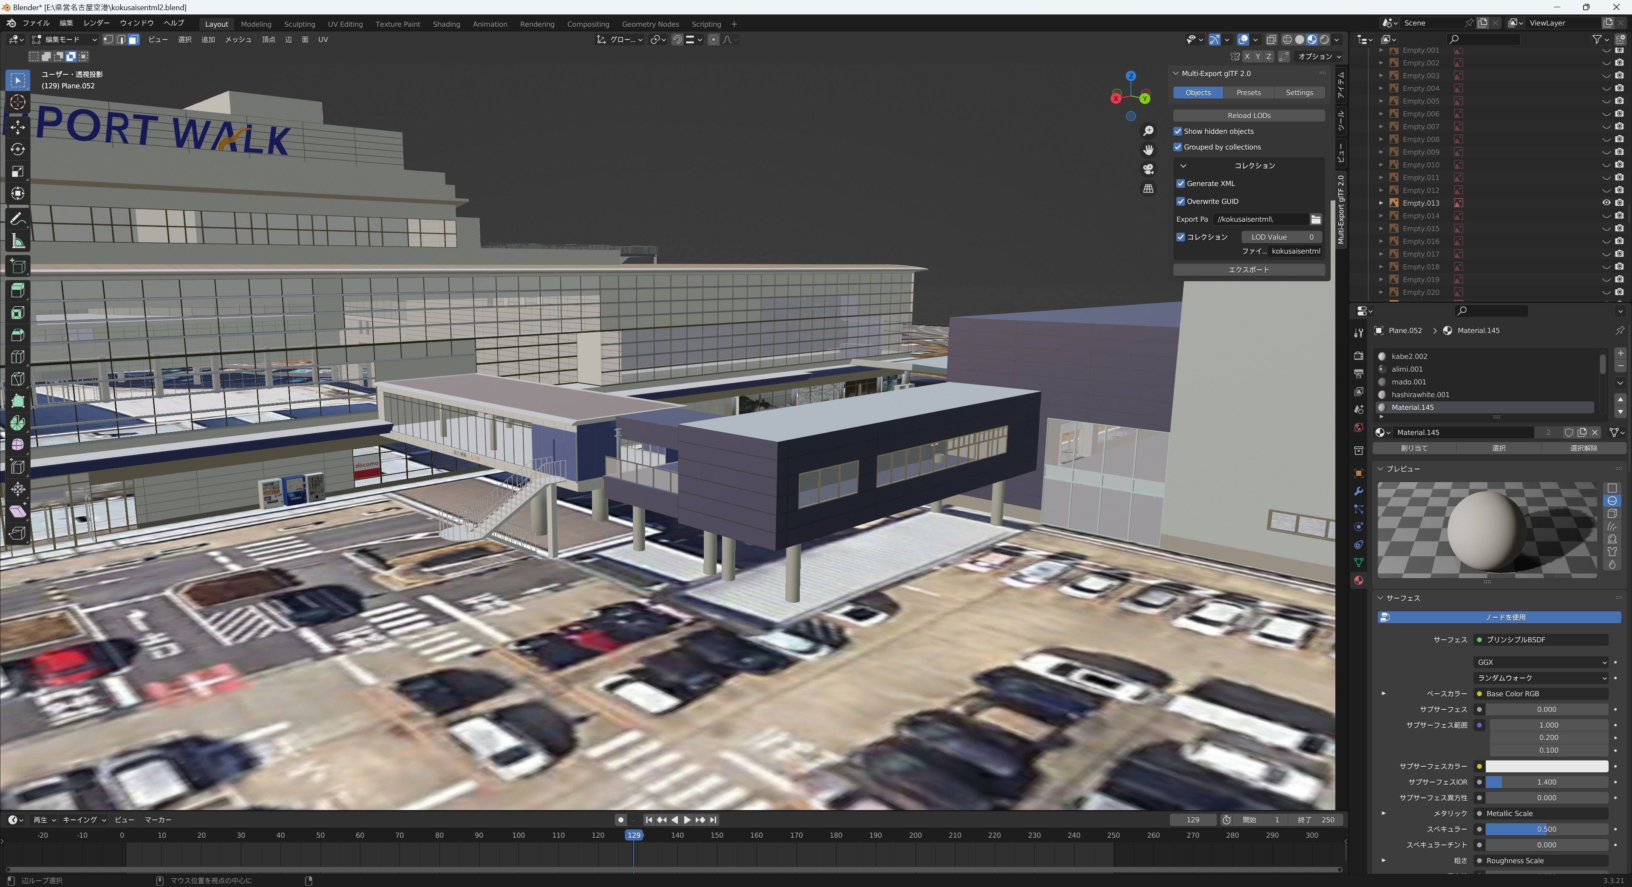Image resolution: width=1632 pixels, height=887 pixels.
Task: Activate the Rip Region tool
Action: [18, 533]
